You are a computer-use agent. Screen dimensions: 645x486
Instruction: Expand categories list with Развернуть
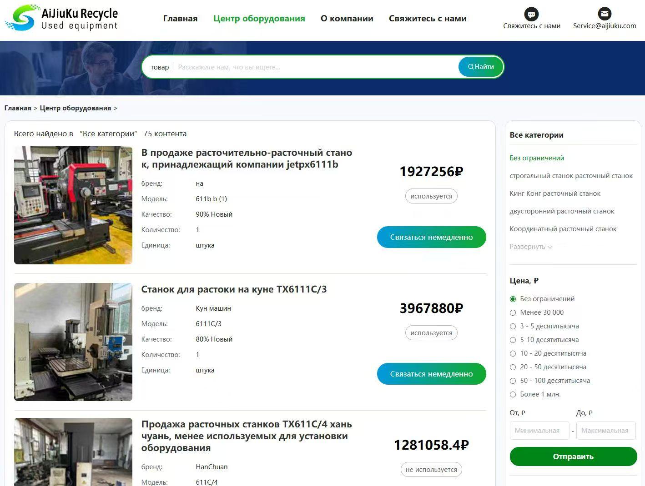(530, 247)
